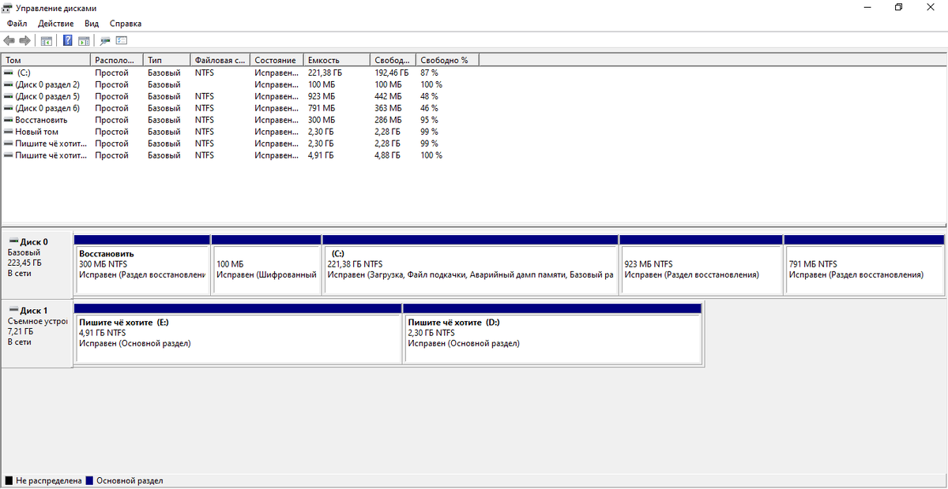This screenshot has height=489, width=948.
Task: Select the Восстановить 300 МБ partition block
Action: [142, 265]
